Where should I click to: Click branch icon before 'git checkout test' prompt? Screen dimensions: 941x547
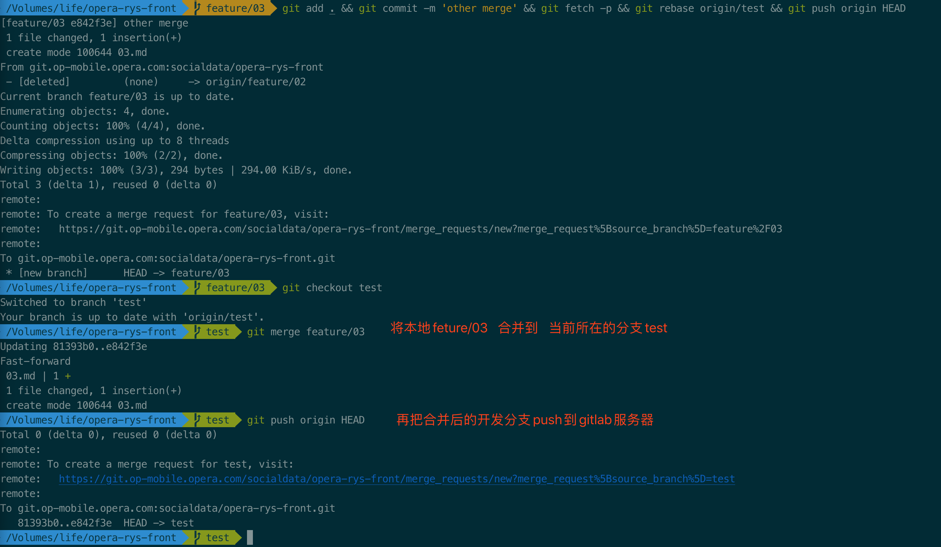click(197, 287)
